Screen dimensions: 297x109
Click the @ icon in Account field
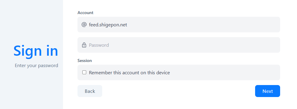tap(84, 25)
